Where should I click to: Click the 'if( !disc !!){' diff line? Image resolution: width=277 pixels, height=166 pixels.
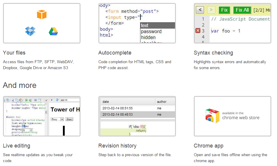pyautogui.click(x=137, y=127)
